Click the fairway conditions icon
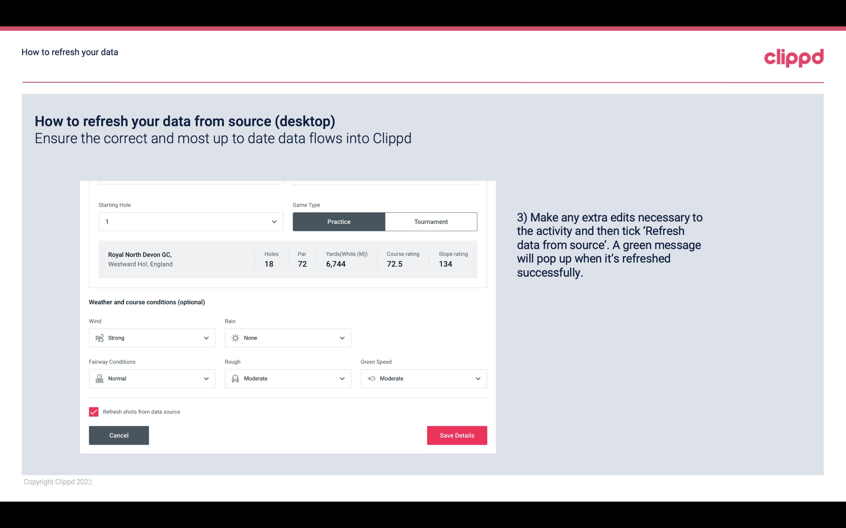The width and height of the screenshot is (846, 528). click(99, 378)
